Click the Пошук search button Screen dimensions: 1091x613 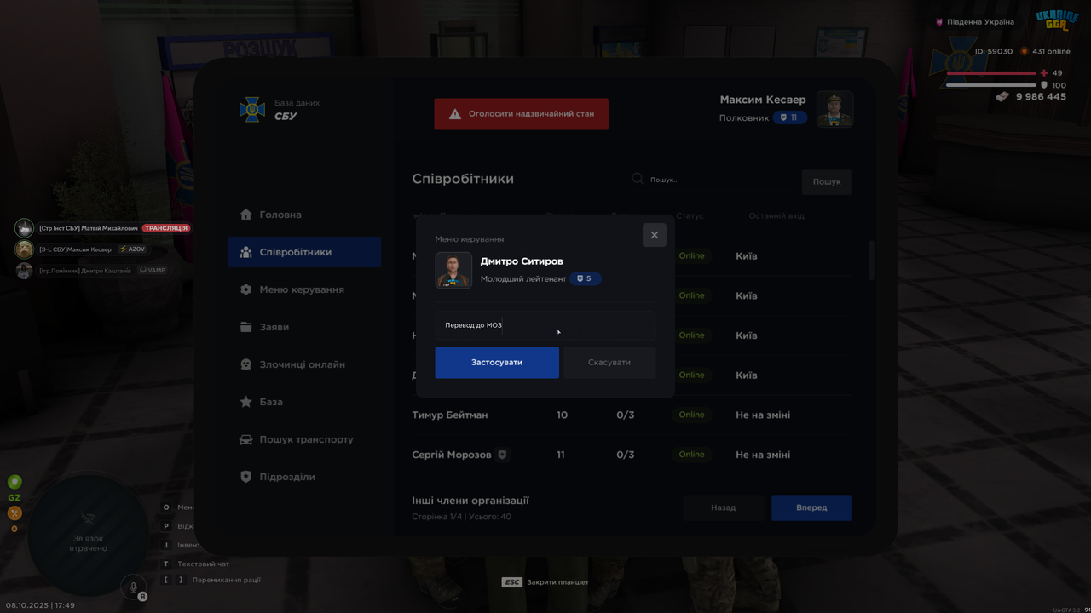click(827, 182)
